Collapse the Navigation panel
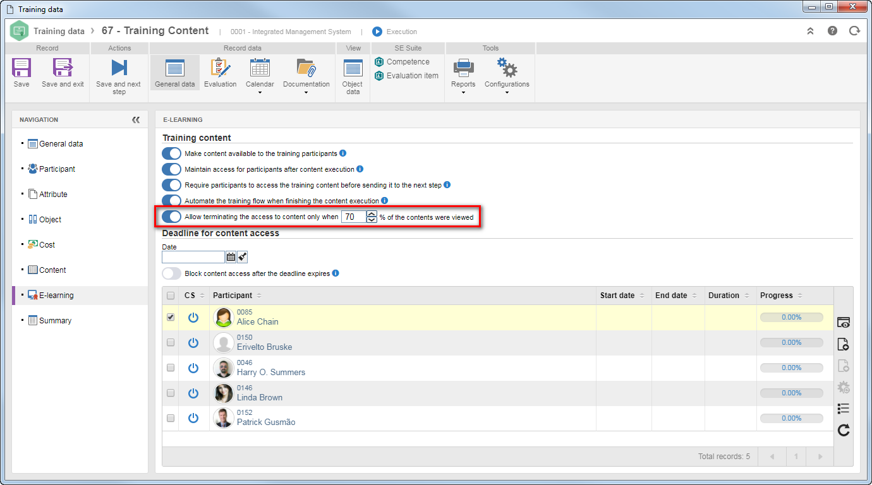 click(136, 119)
